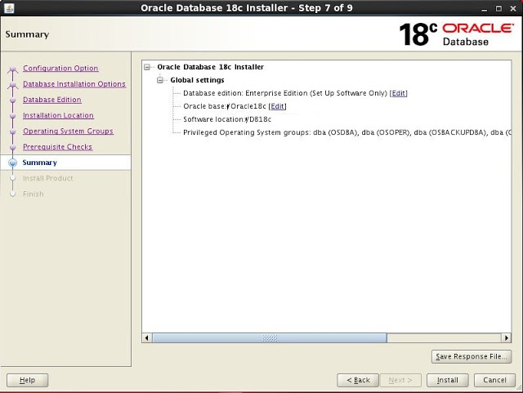The image size is (523, 393).
Task: Click the Java icon in the title bar
Action: [x=7, y=7]
